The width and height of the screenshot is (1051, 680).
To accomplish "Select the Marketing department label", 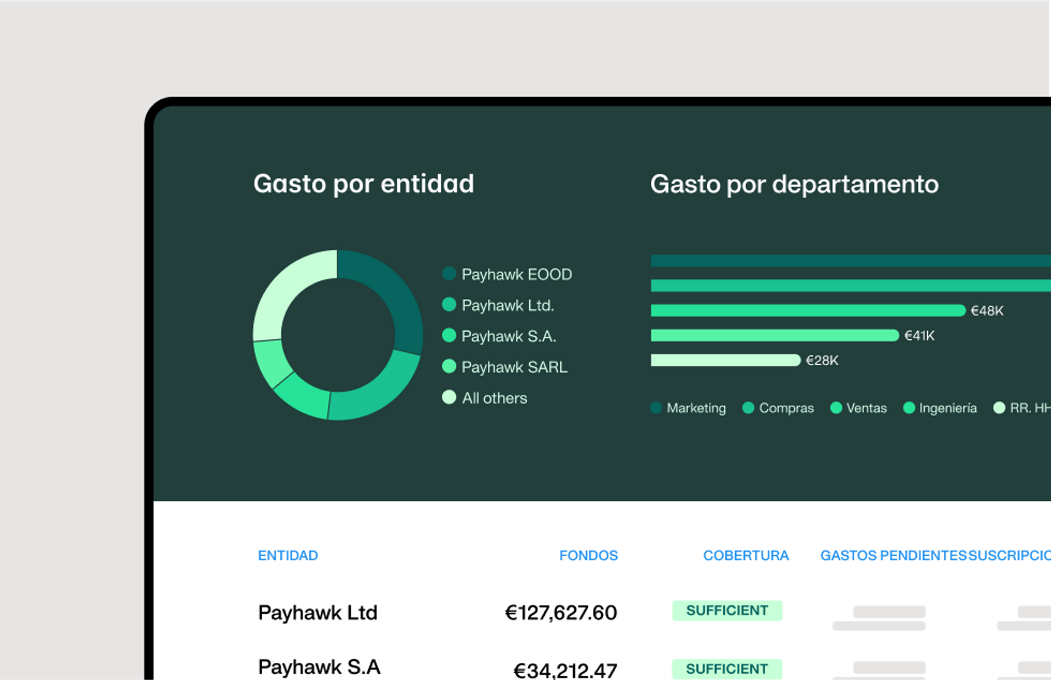I will pyautogui.click(x=696, y=408).
